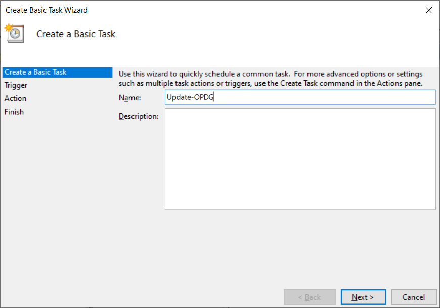Close the wizard window
440x308 pixels.
[x=429, y=10]
